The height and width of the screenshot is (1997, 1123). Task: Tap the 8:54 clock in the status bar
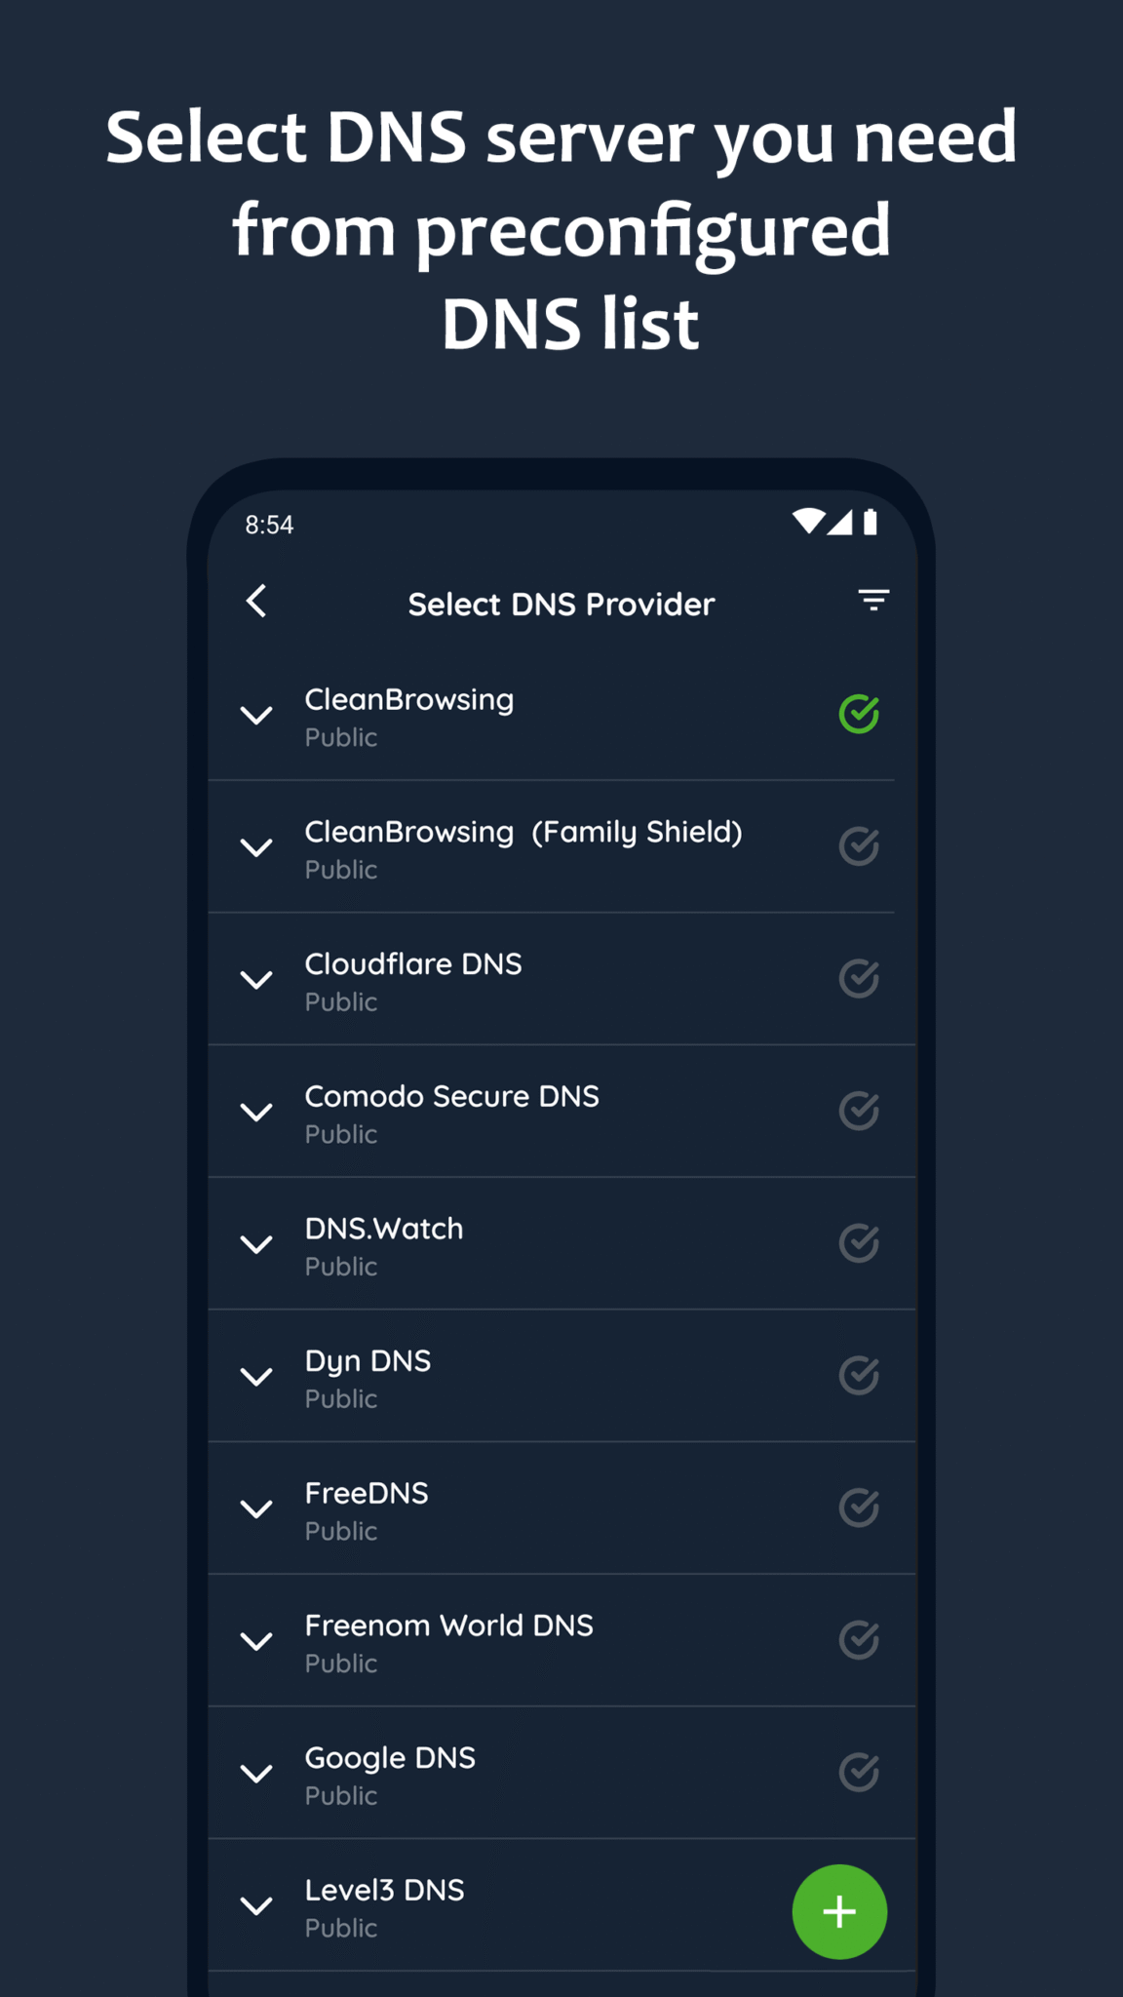tap(268, 523)
